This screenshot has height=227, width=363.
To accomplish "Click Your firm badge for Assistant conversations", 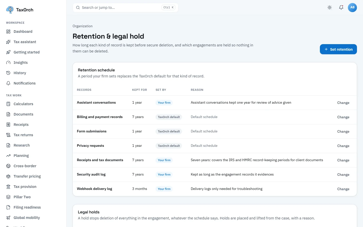I will coord(164,103).
